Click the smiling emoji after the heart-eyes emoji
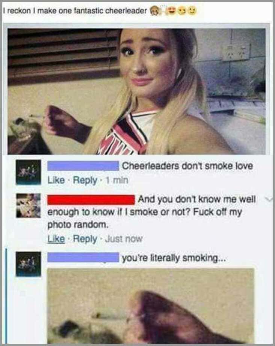The width and height of the screenshot is (275, 346). pos(182,11)
